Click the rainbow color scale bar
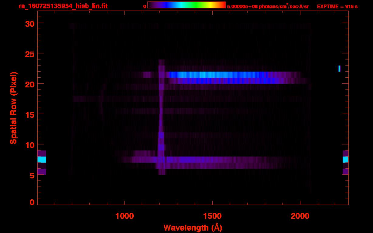The height and width of the screenshot is (233, 373). coord(187,5)
